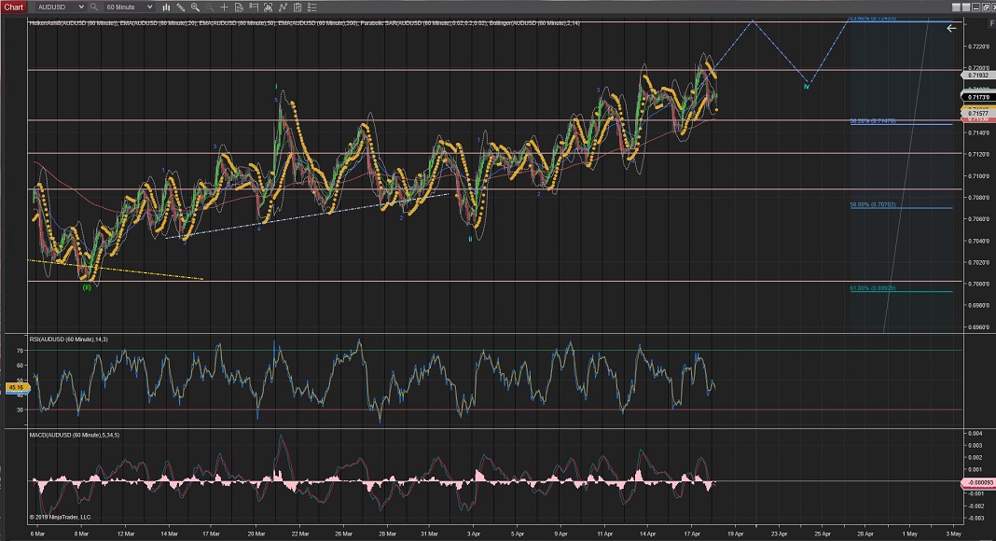Click the 17 Apr date on time axis

click(692, 534)
